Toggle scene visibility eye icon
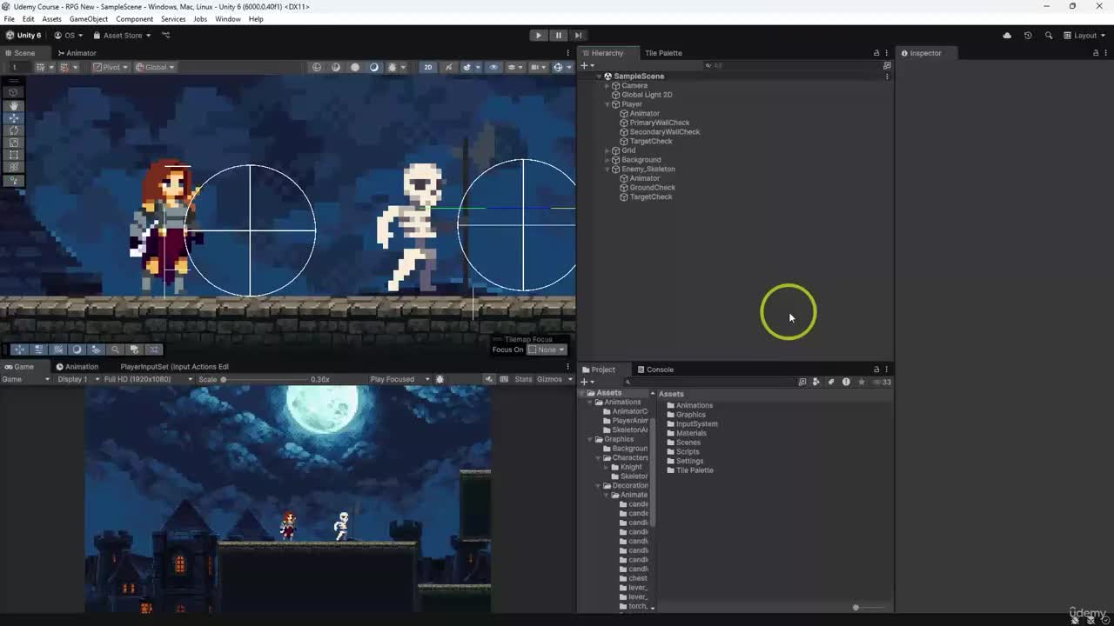The image size is (1114, 626). [493, 67]
